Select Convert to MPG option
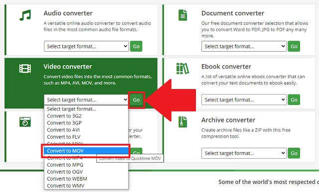Image resolution: width=319 pixels, height=192 pixels. pyautogui.click(x=86, y=165)
